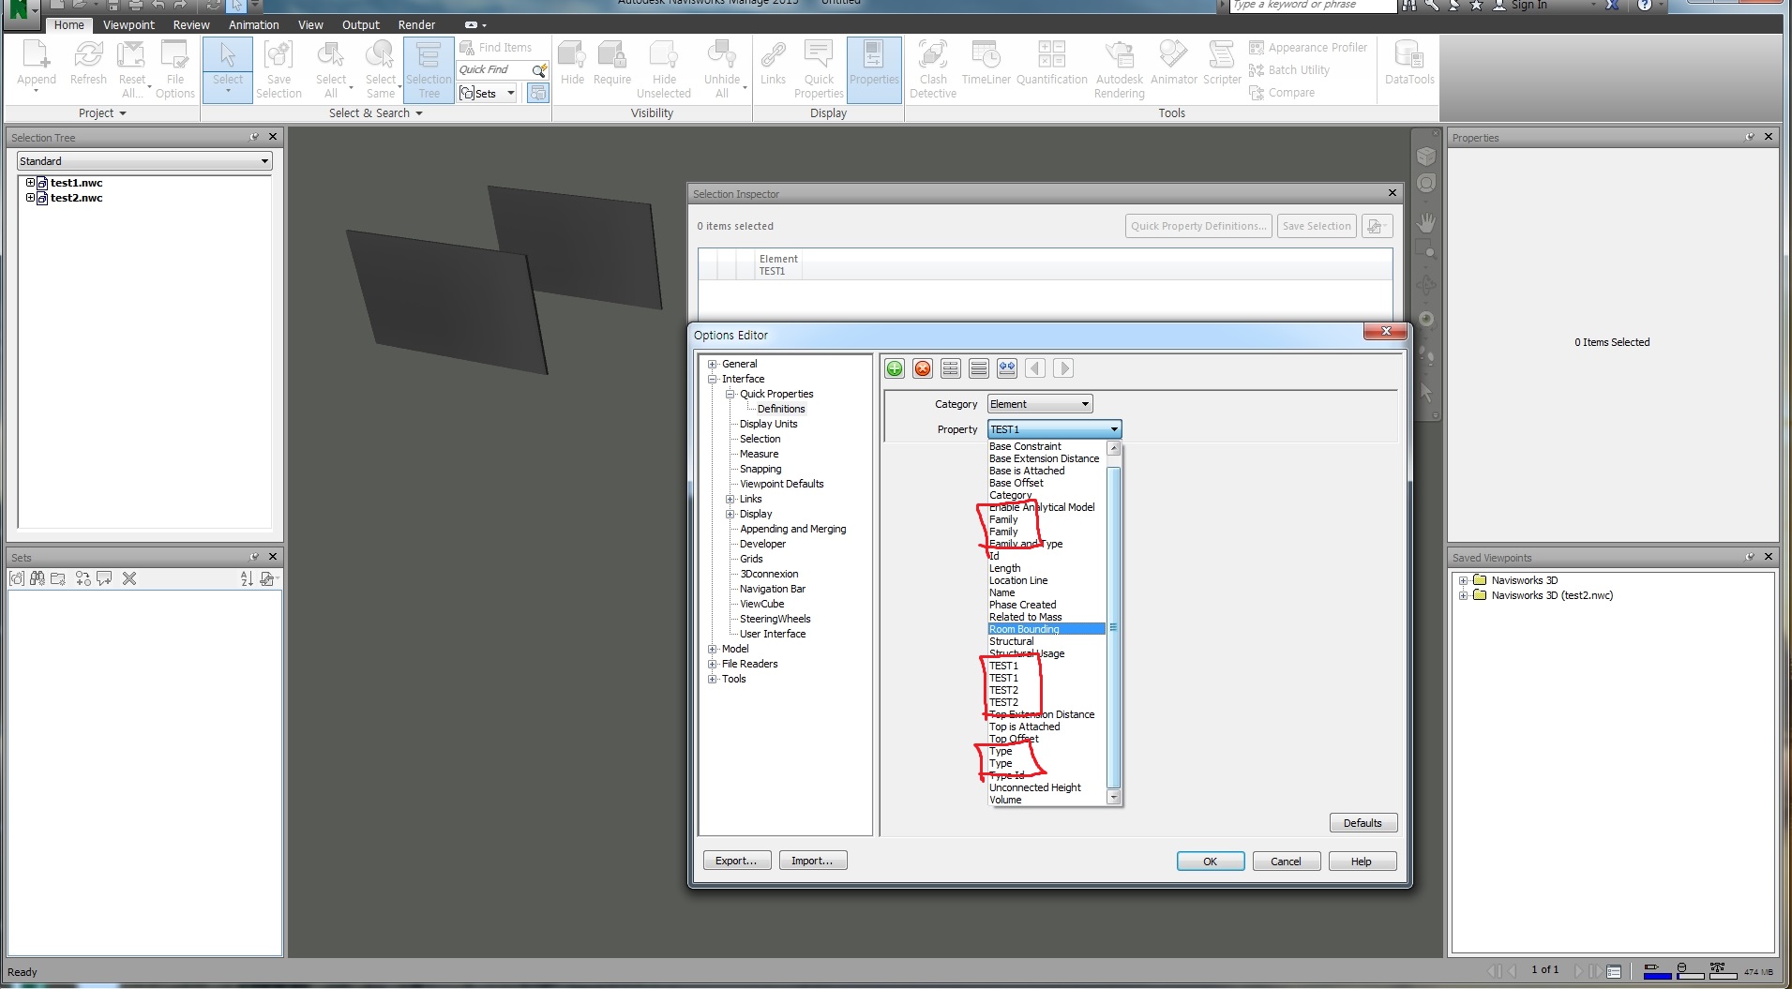Viewport: 1792px width, 989px height.
Task: Click OK in the Options Editor
Action: (x=1211, y=862)
